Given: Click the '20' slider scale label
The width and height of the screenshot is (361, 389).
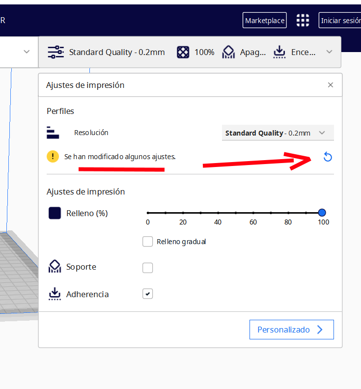Looking at the screenshot, I should tap(183, 222).
